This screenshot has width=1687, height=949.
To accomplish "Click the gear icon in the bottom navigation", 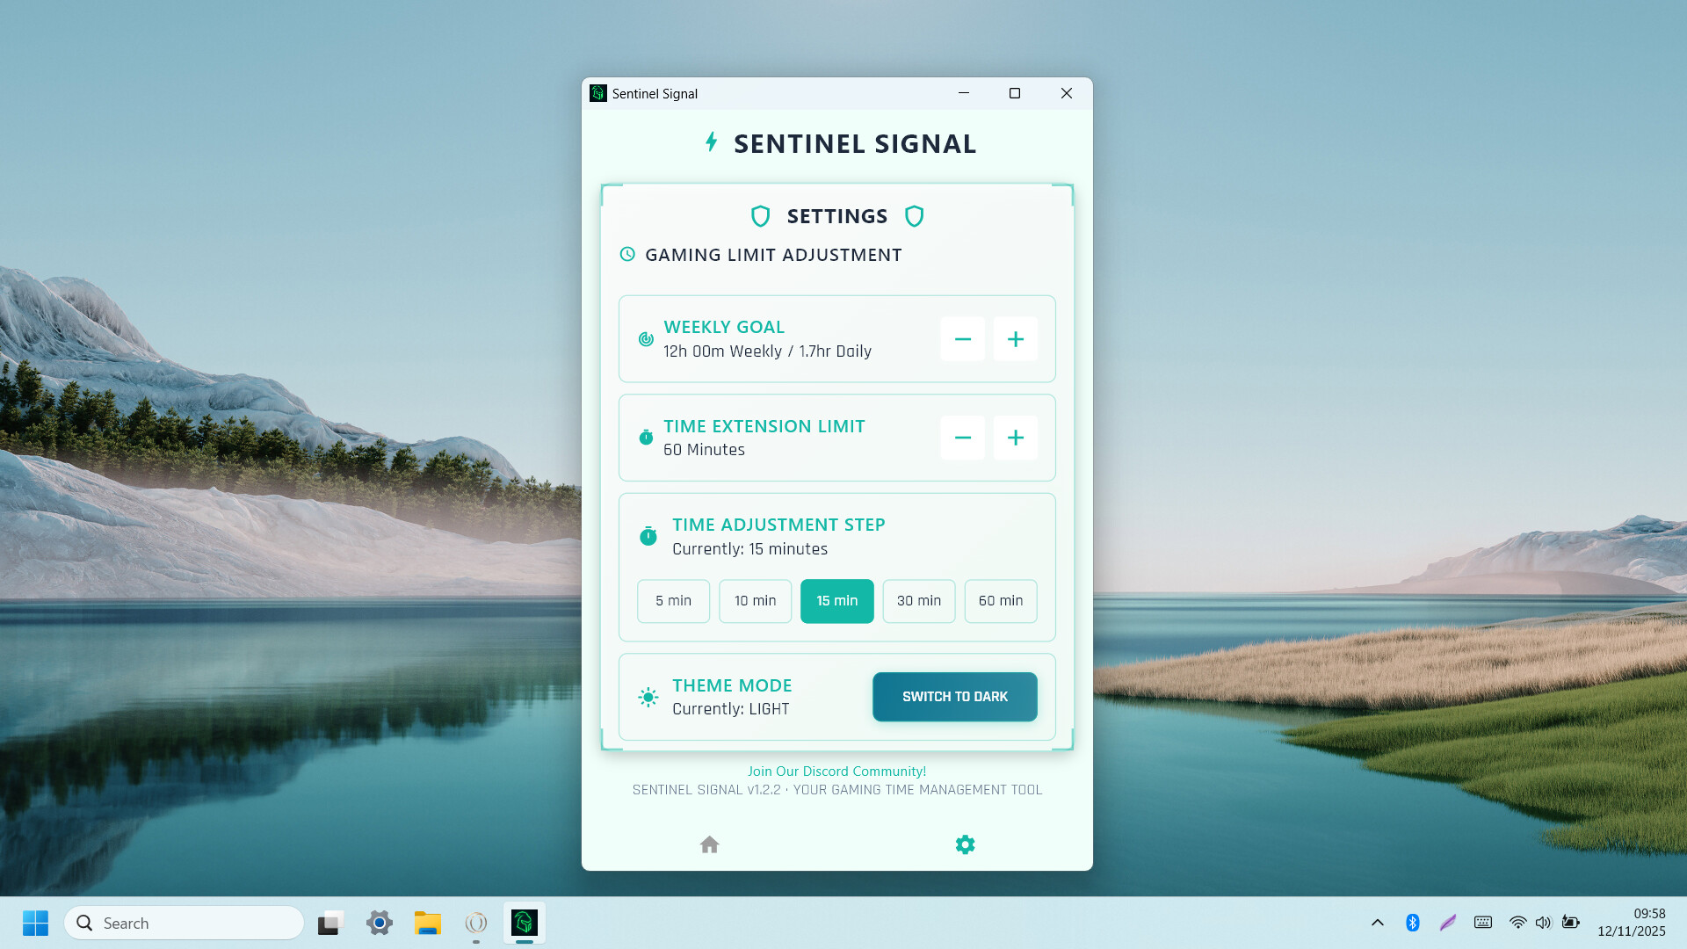I will [965, 844].
